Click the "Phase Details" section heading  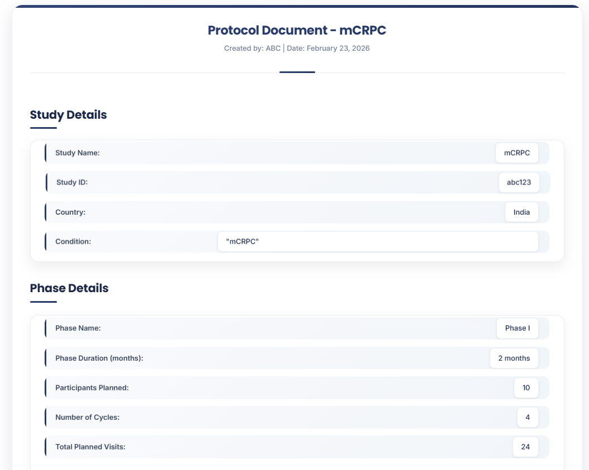coord(69,288)
